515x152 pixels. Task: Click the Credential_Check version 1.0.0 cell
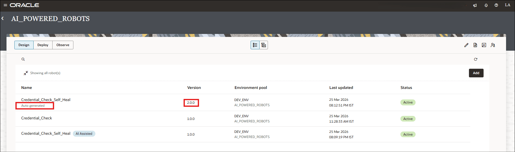click(191, 119)
